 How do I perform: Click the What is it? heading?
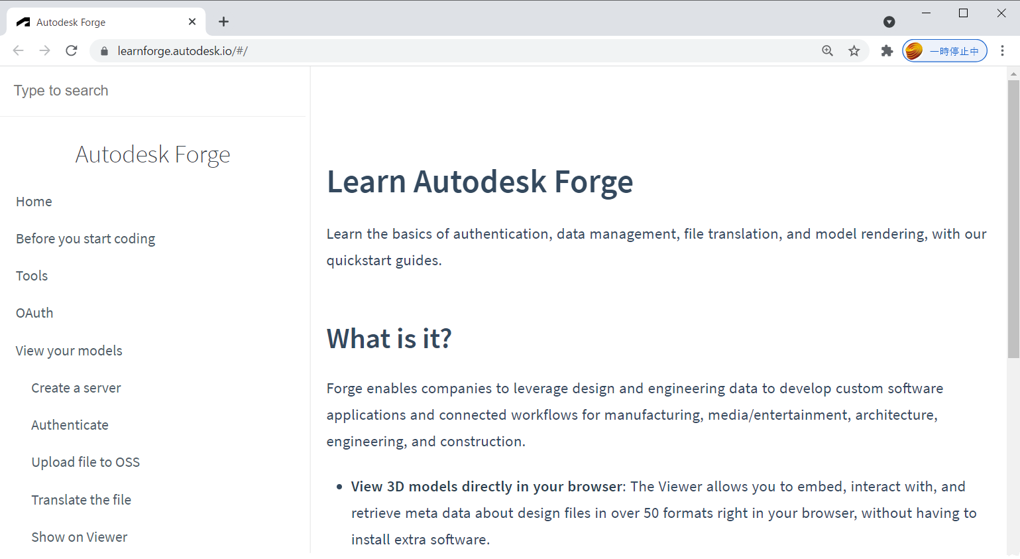tap(389, 339)
